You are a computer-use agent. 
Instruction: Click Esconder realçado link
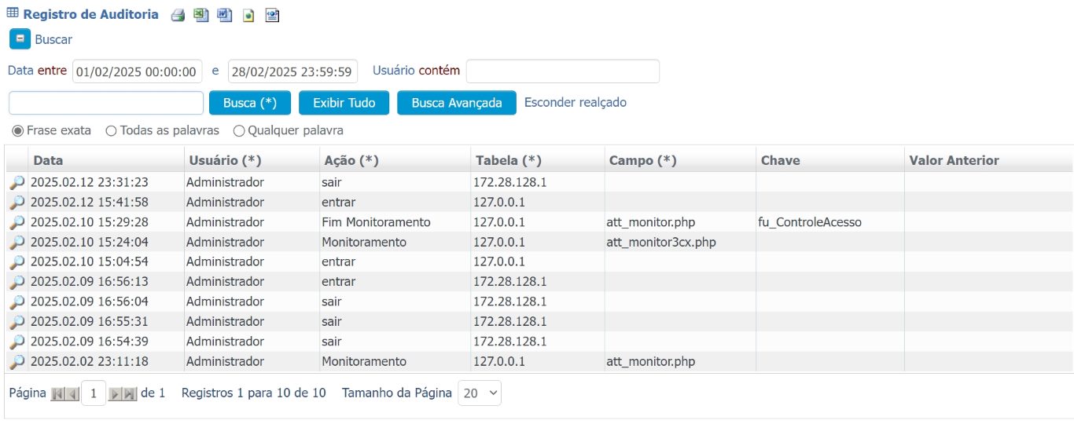[x=576, y=102]
